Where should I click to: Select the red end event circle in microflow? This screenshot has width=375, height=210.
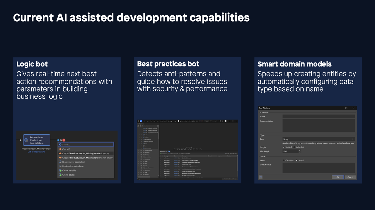point(64,140)
